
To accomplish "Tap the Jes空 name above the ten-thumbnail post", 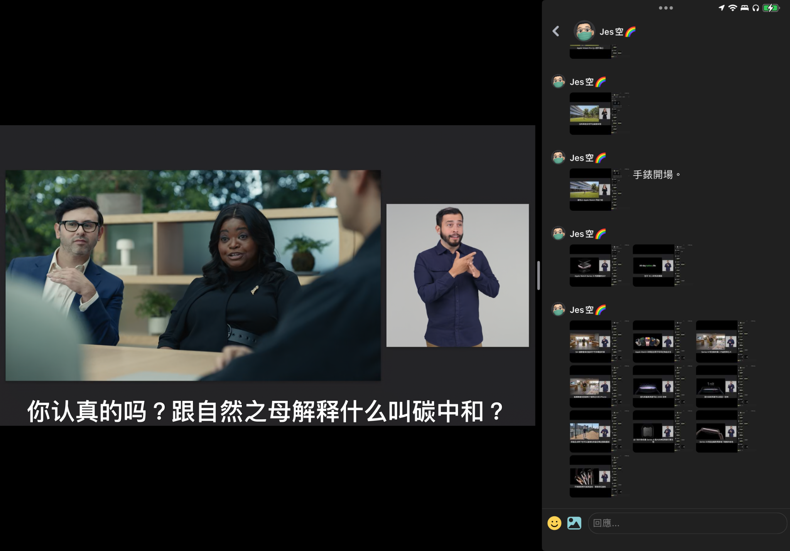I will [587, 309].
